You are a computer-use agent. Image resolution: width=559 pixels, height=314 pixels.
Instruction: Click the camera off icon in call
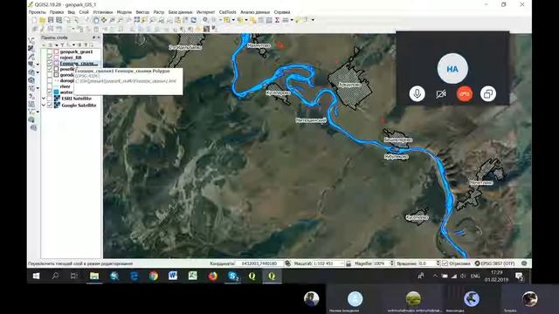click(441, 94)
